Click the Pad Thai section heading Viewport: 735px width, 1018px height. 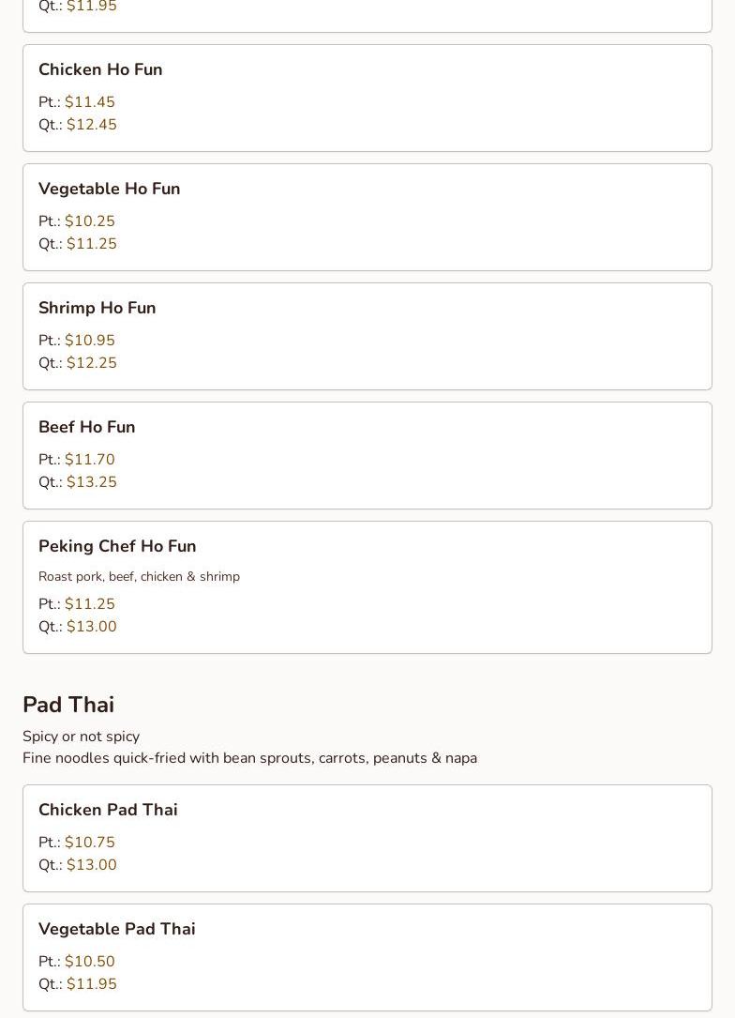pyautogui.click(x=68, y=705)
